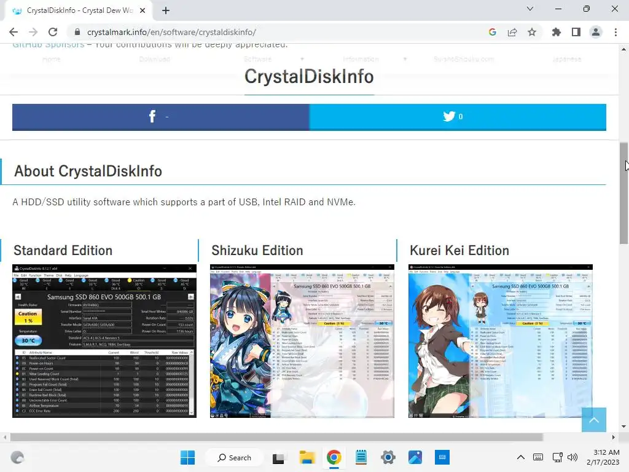
Task: Open the Chrome profile avatar
Action: pyautogui.click(x=596, y=32)
